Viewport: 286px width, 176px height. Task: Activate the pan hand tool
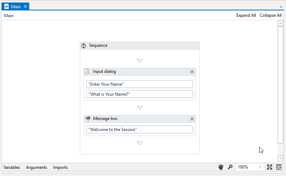221,167
